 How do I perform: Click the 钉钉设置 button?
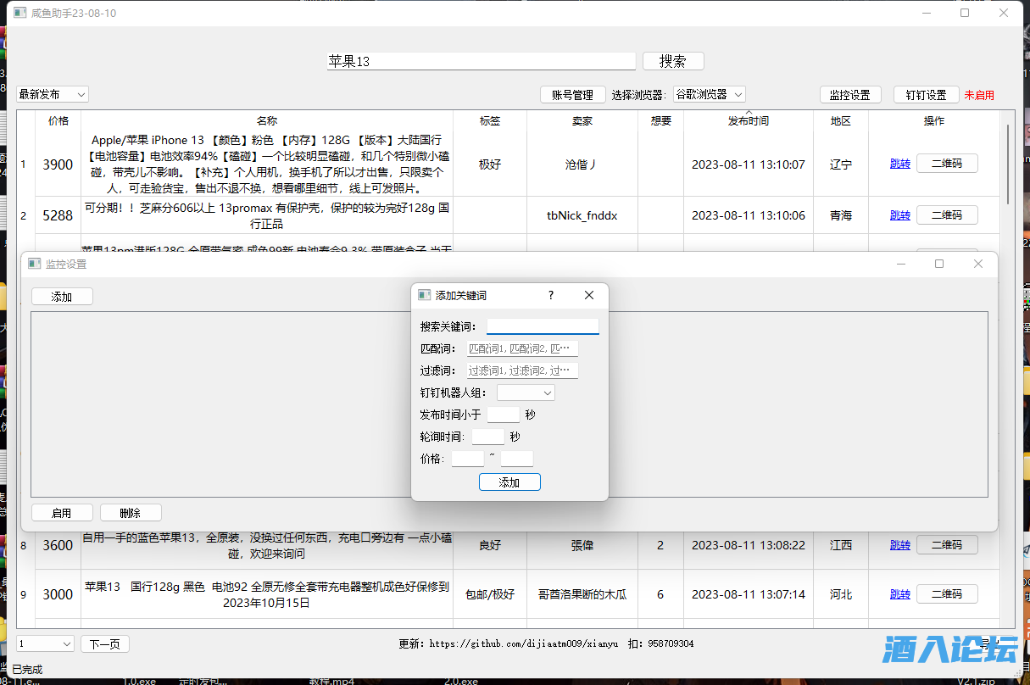tap(926, 94)
